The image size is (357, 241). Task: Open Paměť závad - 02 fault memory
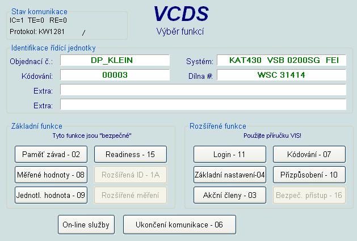[51, 154]
